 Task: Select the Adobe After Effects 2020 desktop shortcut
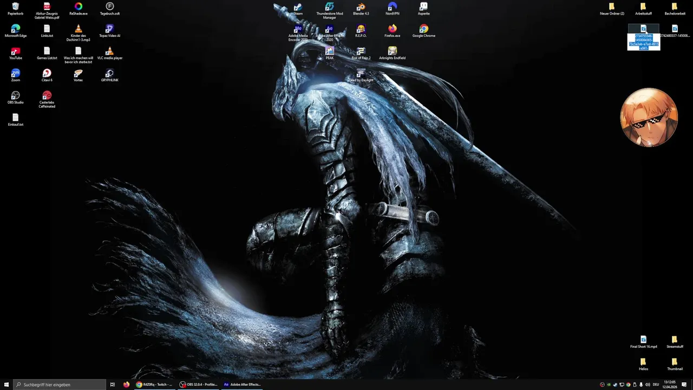point(329,33)
